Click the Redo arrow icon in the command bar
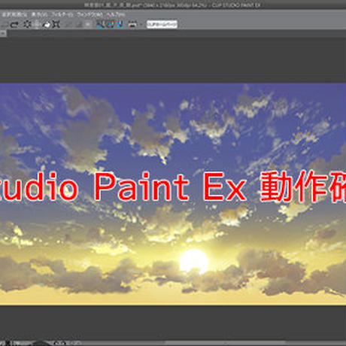The image size is (346, 346). 14,24
